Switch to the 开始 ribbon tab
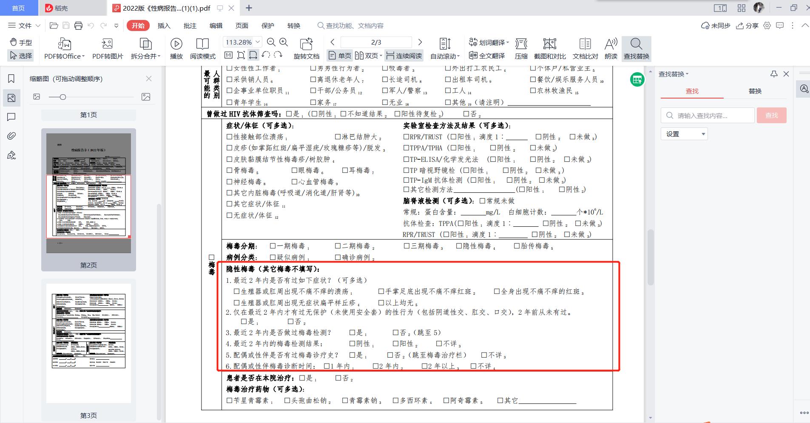Screen dimensions: 810x423 [x=138, y=25]
